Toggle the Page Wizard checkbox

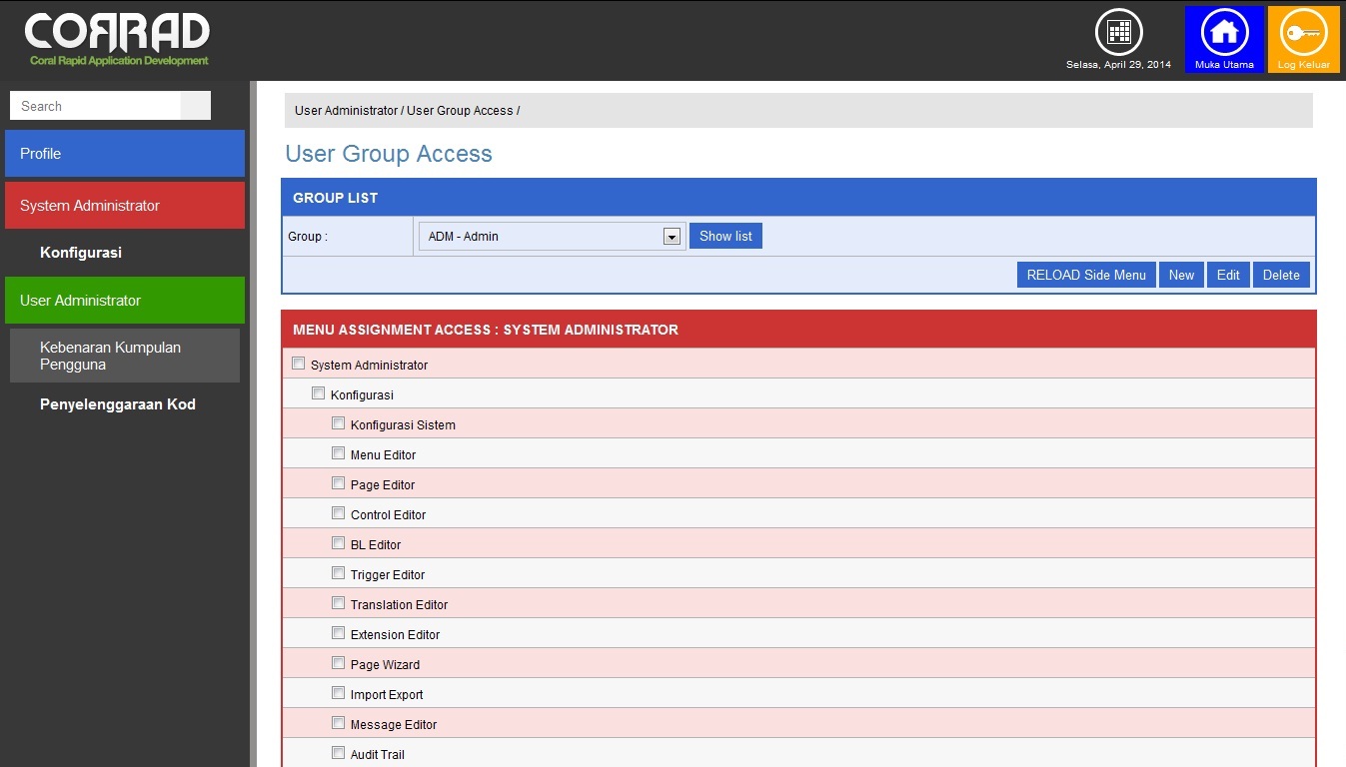(338, 663)
